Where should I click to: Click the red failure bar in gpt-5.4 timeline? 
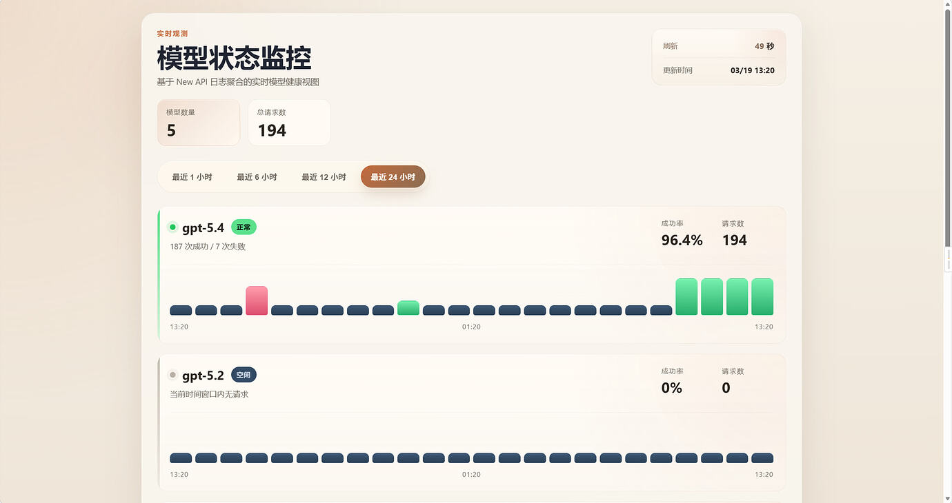257,300
